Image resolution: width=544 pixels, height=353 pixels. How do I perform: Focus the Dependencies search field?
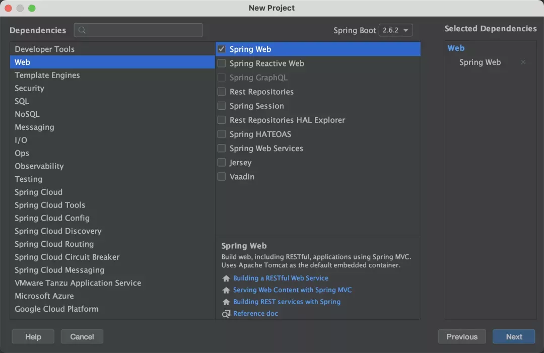(x=138, y=30)
